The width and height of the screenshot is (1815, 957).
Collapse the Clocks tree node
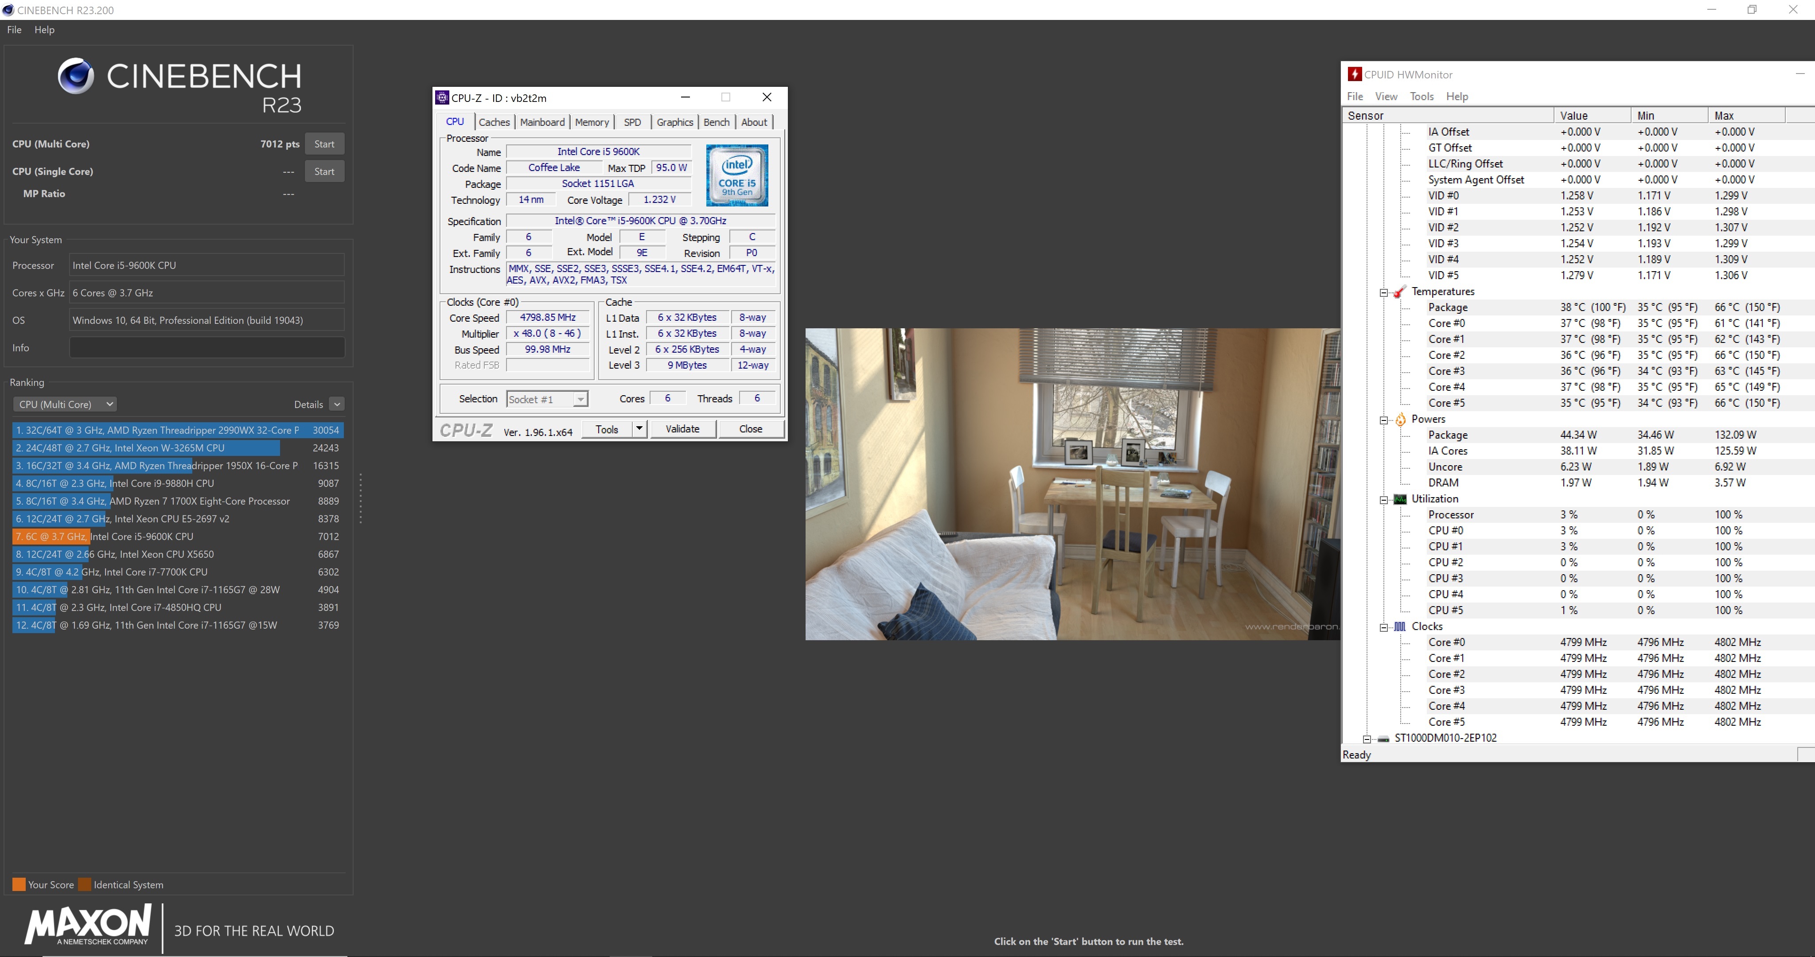click(1384, 627)
